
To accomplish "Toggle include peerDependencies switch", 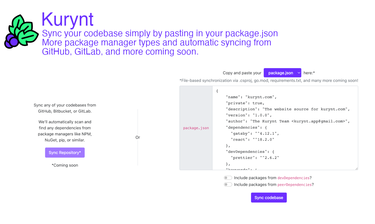I will 228,185.
